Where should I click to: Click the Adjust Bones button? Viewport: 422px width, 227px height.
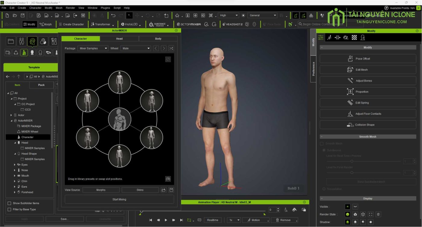pyautogui.click(x=368, y=81)
